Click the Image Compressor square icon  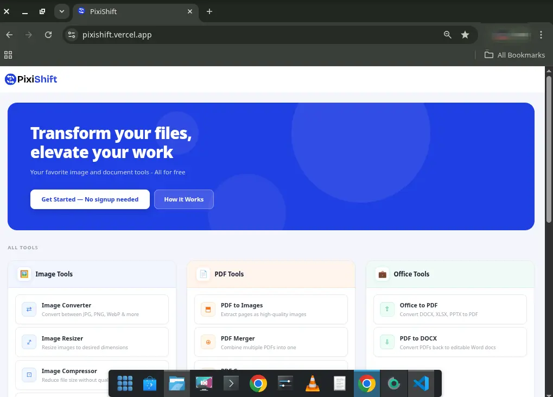(x=29, y=375)
